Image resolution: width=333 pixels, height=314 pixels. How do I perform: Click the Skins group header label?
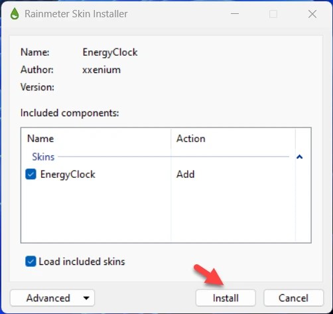click(x=43, y=157)
